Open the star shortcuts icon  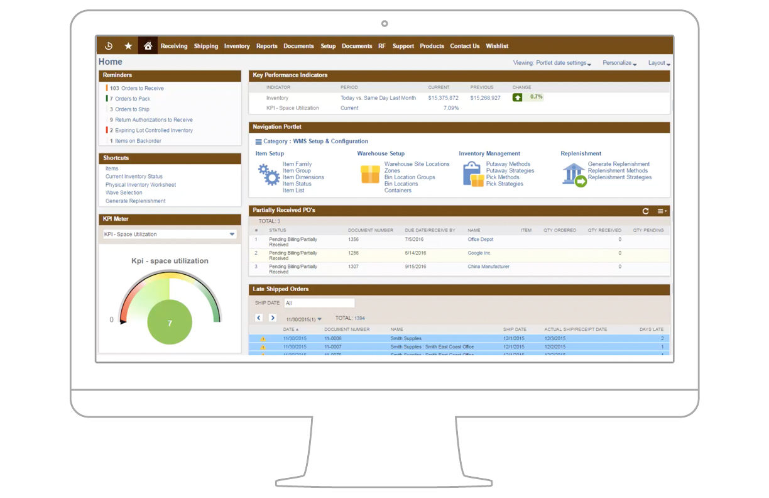(128, 46)
